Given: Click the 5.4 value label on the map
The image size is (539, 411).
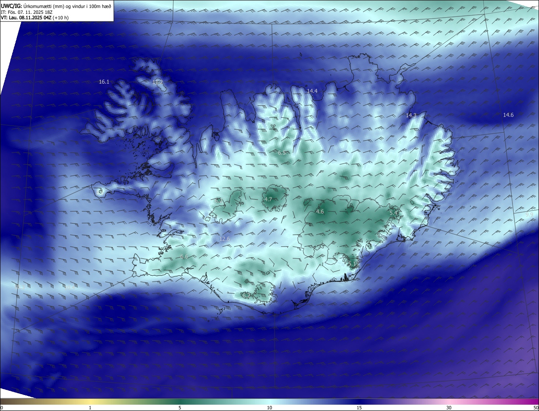Looking at the screenshot, I should click(393, 213).
